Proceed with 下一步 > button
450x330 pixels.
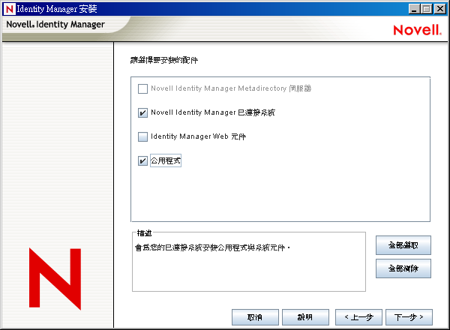409,317
